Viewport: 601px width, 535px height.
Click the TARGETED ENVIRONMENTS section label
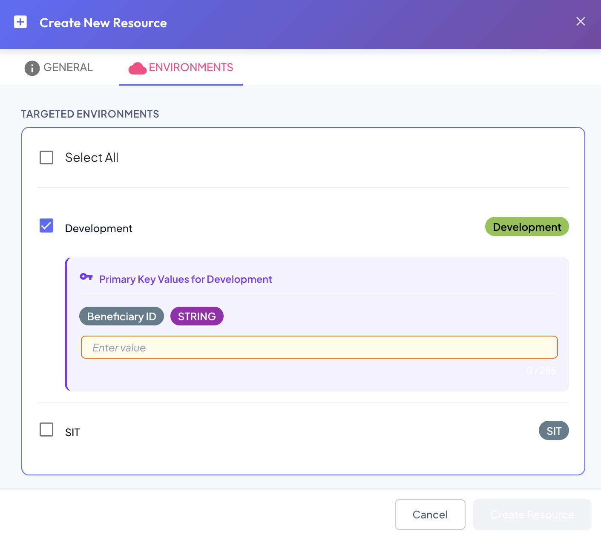[x=90, y=114]
